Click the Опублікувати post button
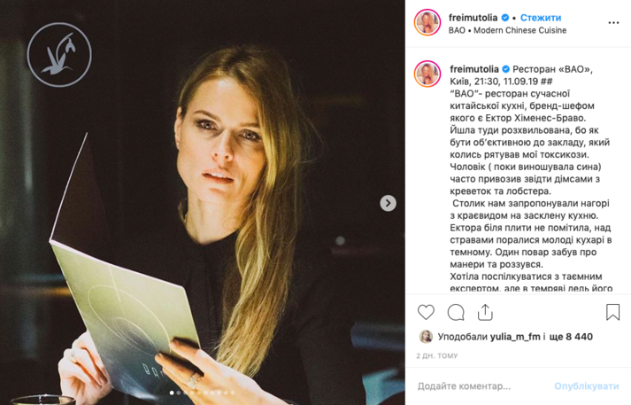This screenshot has height=405, width=631. click(587, 386)
